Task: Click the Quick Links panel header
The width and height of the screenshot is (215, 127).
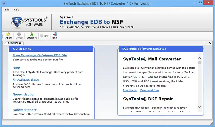Action: 51,49
